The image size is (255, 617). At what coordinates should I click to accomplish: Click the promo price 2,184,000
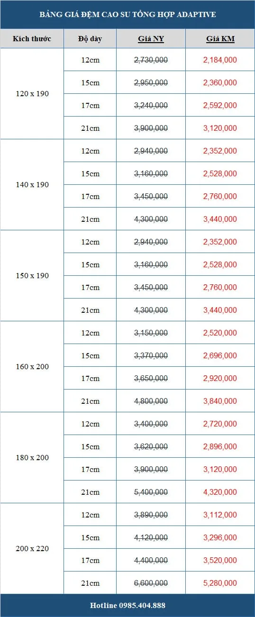pos(220,60)
